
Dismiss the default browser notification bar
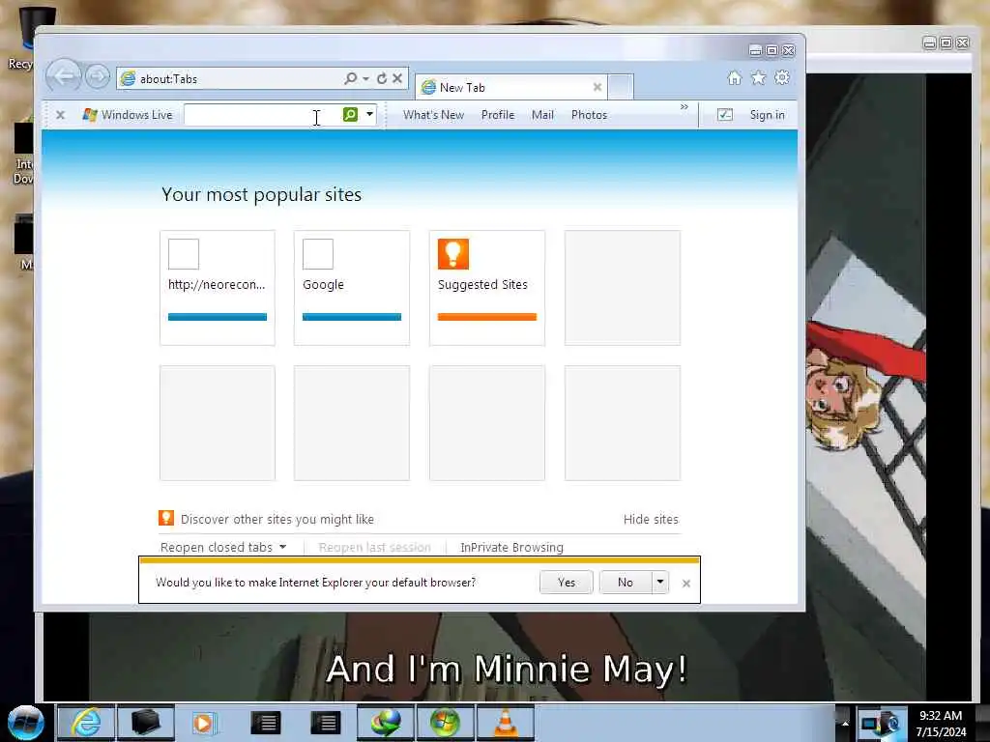[x=686, y=584]
